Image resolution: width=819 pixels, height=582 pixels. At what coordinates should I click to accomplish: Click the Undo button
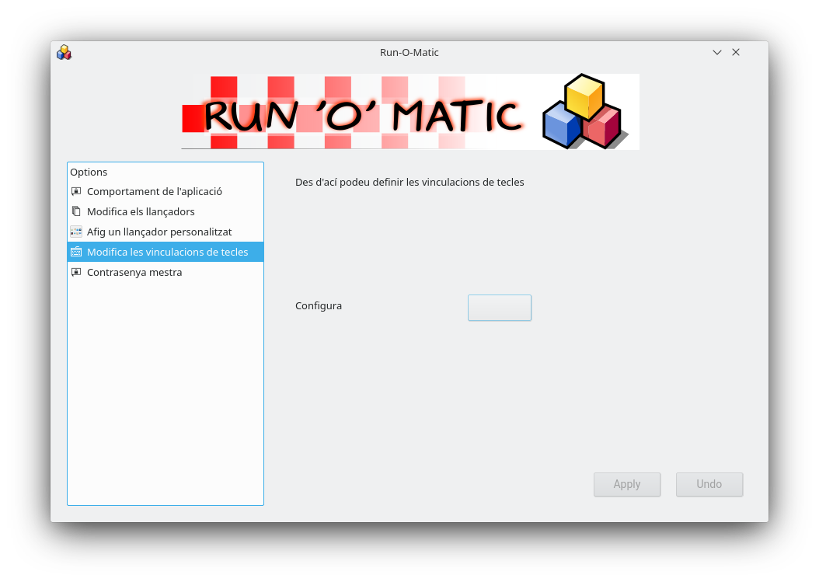tap(709, 484)
